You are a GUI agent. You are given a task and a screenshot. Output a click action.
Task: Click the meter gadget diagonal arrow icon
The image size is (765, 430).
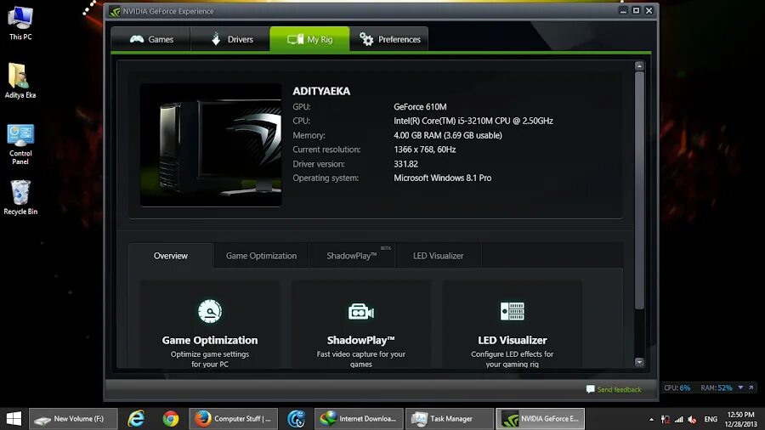click(751, 388)
